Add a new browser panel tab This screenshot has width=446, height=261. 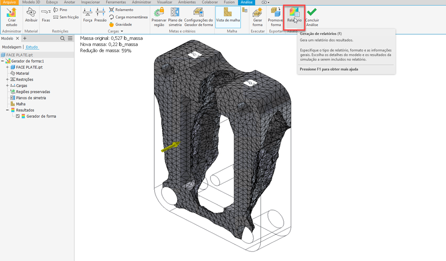[25, 39]
